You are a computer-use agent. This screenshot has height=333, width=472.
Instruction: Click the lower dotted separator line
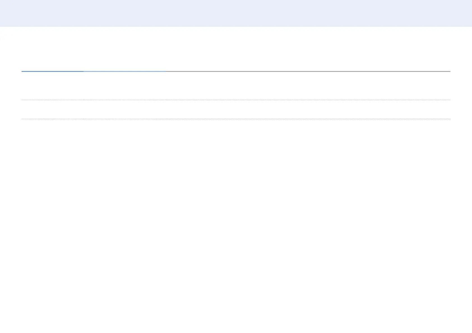pyautogui.click(x=236, y=119)
